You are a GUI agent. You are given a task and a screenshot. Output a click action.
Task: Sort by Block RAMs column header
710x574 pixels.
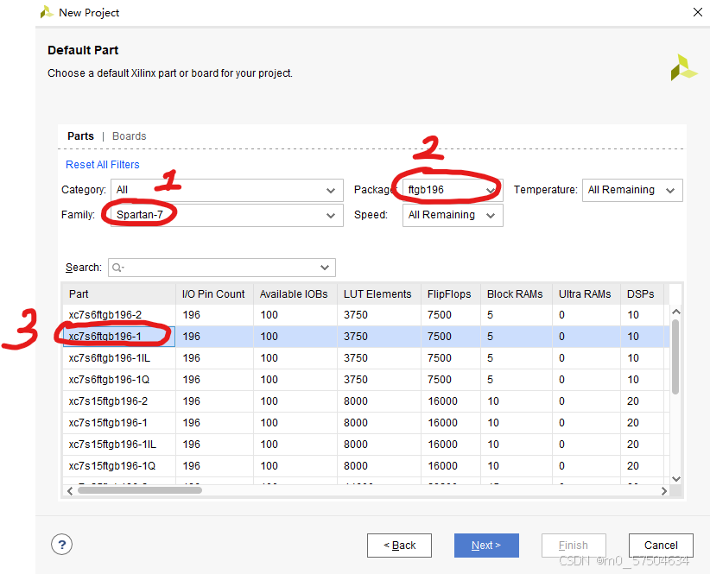(517, 294)
